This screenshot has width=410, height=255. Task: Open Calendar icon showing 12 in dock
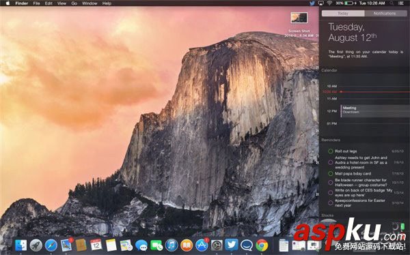96,245
